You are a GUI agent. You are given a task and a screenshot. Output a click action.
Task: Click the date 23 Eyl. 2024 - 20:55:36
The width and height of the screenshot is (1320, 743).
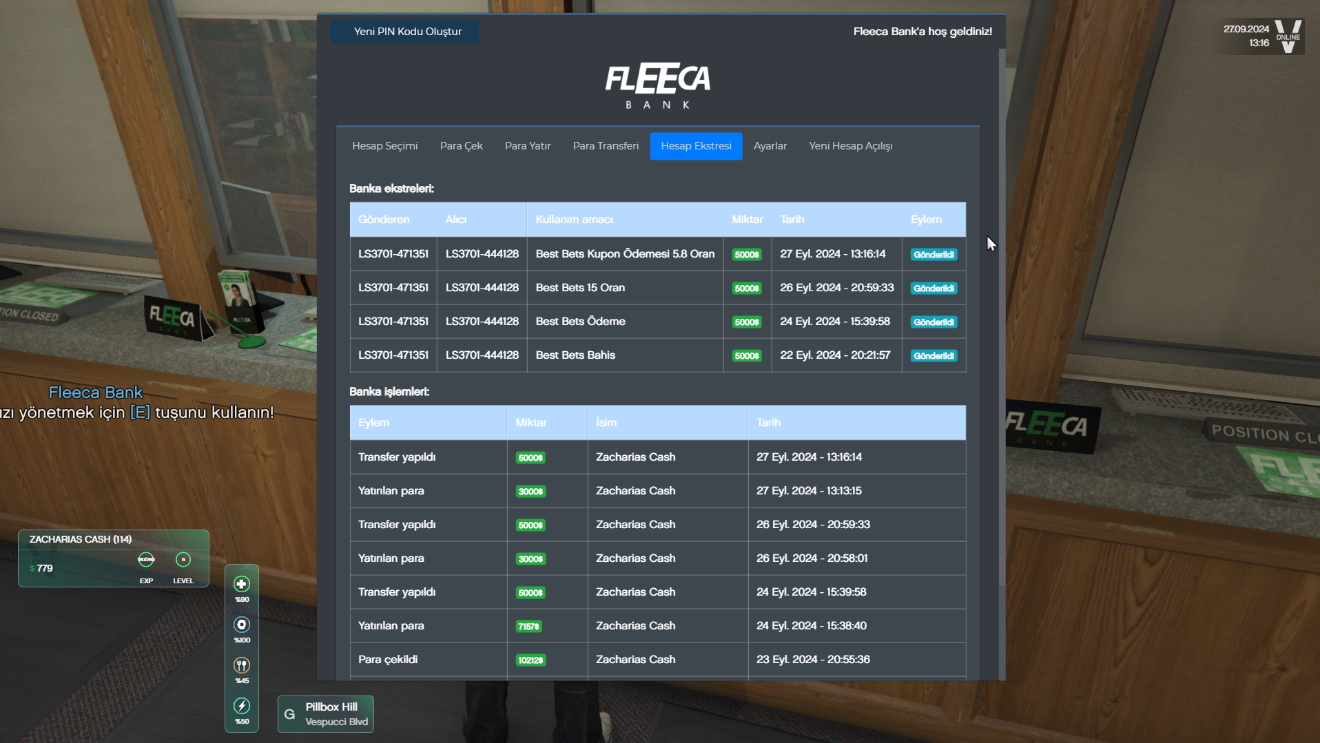coord(813,660)
